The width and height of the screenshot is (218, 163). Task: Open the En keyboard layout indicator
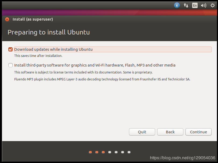pos(195,5)
